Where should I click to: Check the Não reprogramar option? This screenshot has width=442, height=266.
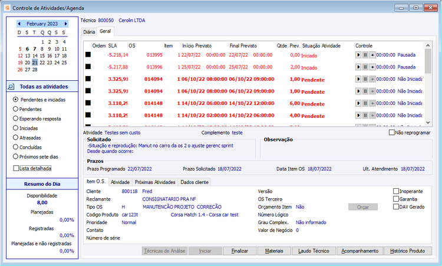(391, 132)
